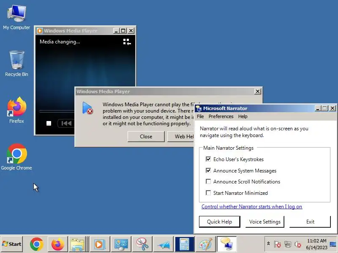Click the network tray icon
Viewport: 338px width, 253px height.
click(288, 244)
